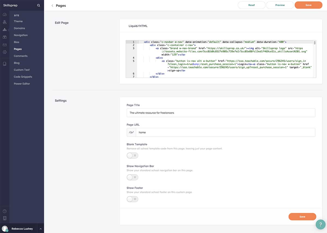This screenshot has width=327, height=233.
Task: Open the Dashboard icon in the sidebar
Action: [5, 15]
